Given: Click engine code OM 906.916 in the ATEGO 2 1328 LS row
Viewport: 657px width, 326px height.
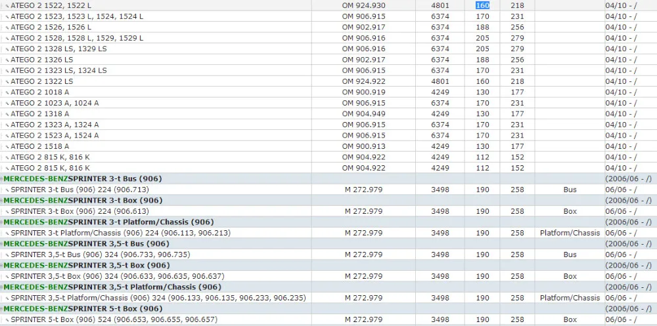Looking at the screenshot, I should point(364,49).
